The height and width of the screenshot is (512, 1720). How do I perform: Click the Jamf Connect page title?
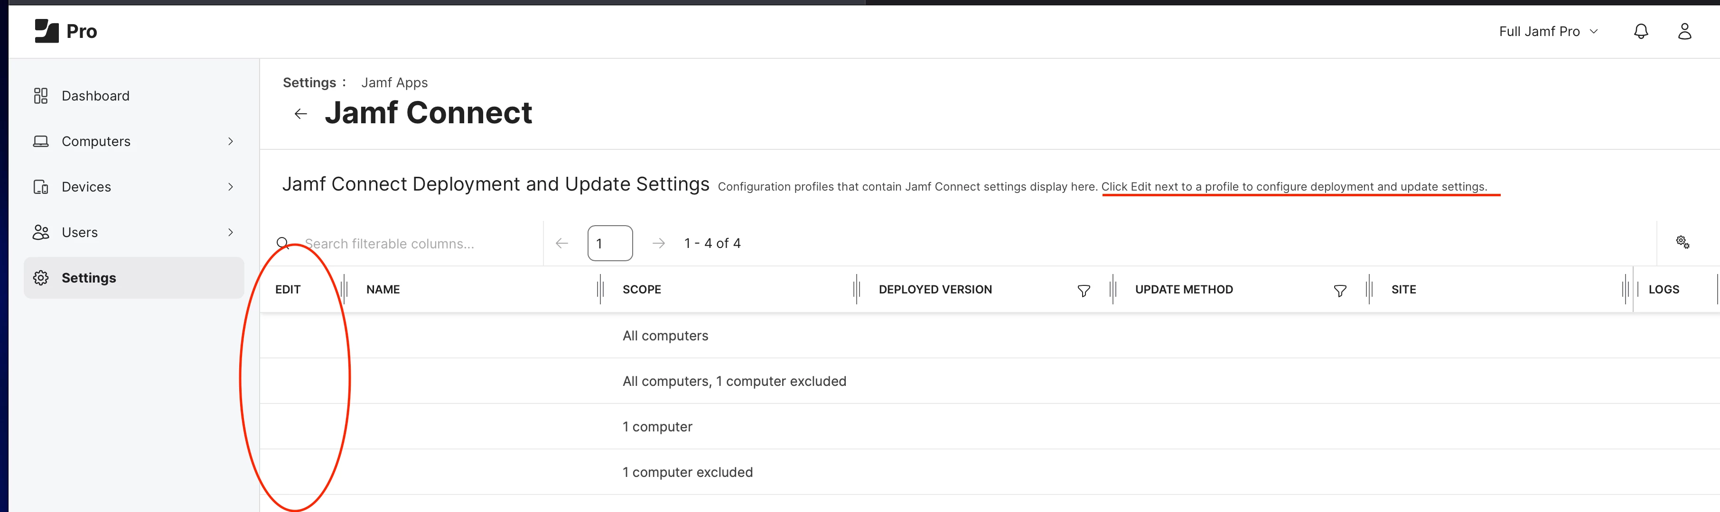[x=428, y=113]
